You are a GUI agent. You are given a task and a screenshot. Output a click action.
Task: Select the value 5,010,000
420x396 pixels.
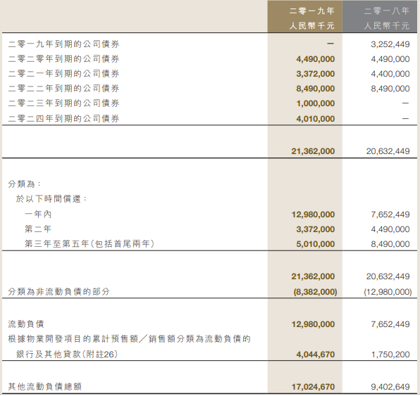tap(315, 244)
